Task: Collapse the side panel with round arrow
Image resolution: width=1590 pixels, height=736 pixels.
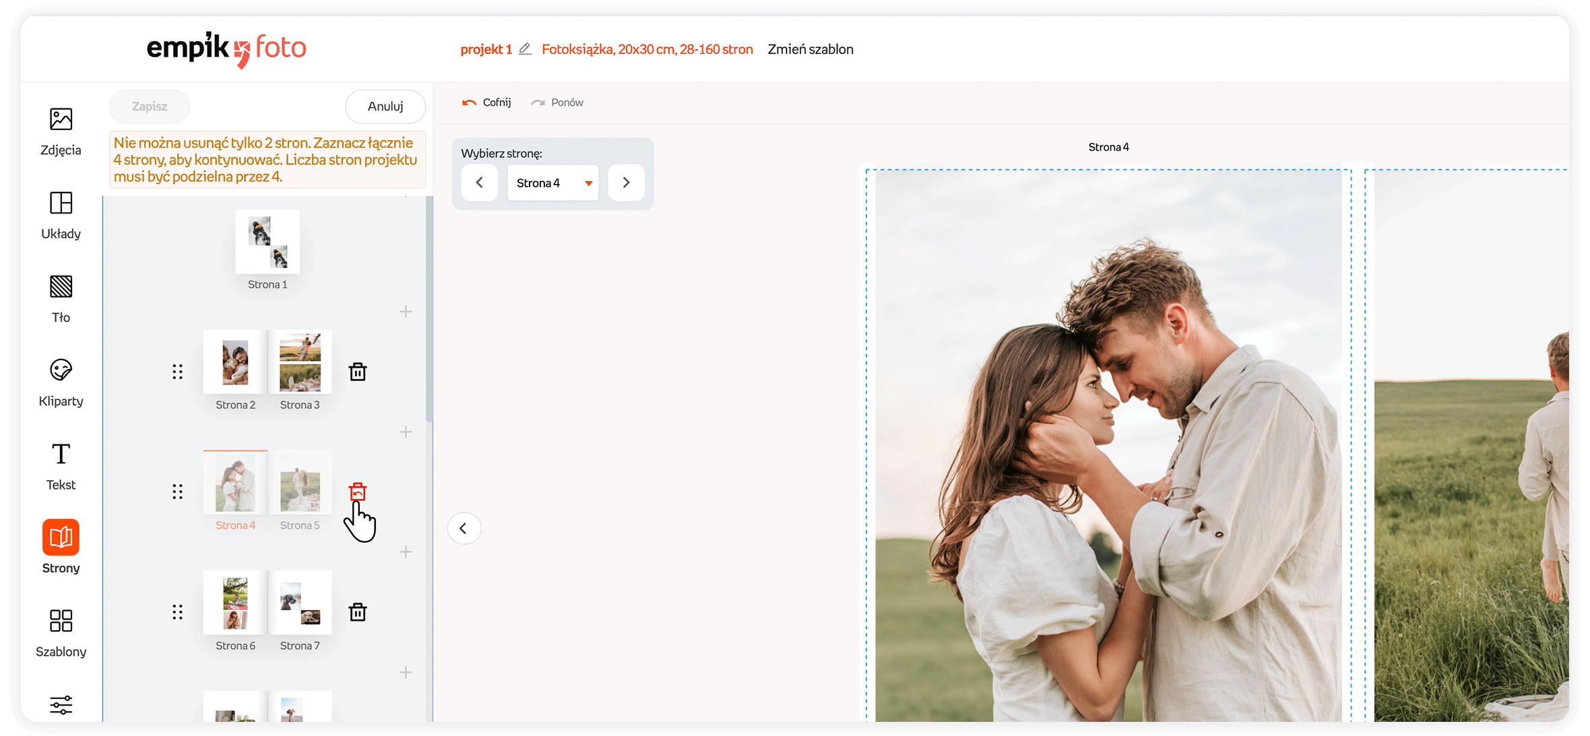Action: (x=464, y=528)
